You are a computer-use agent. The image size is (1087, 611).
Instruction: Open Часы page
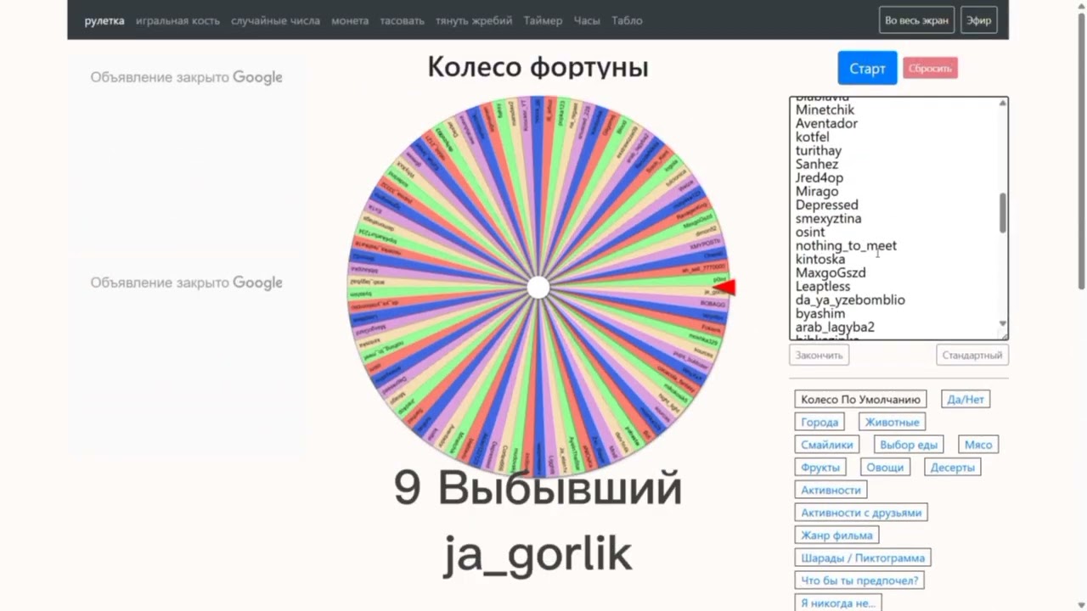[587, 20]
